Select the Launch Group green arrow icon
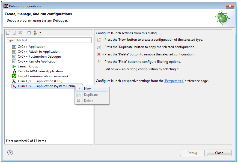 tap(14, 66)
